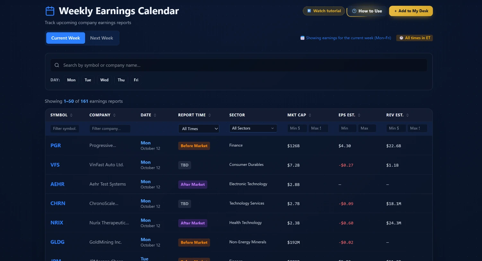Click the EPS Est. Min field
Image resolution: width=482 pixels, height=261 pixels.
pyautogui.click(x=347, y=128)
